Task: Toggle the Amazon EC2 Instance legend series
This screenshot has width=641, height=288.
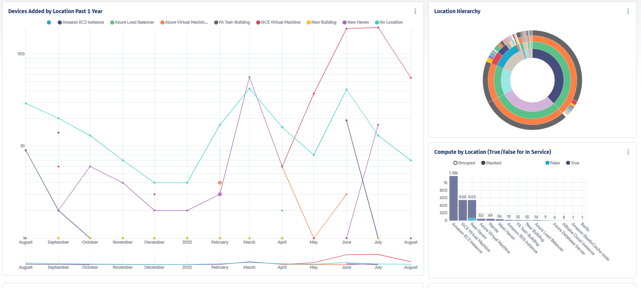Action: pyautogui.click(x=81, y=22)
